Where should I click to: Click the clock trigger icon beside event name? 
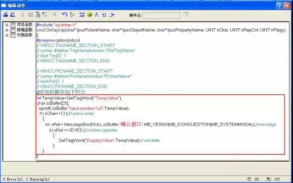coord(185,14)
